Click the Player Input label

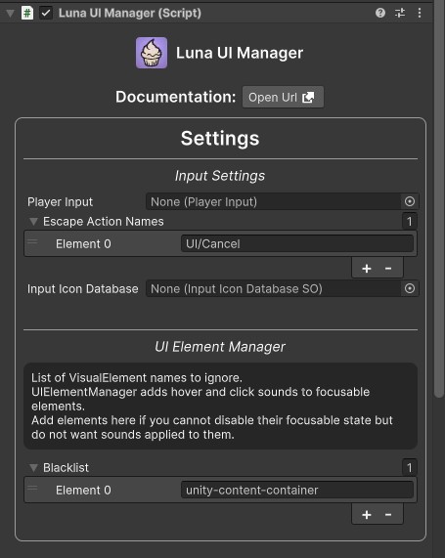60,202
